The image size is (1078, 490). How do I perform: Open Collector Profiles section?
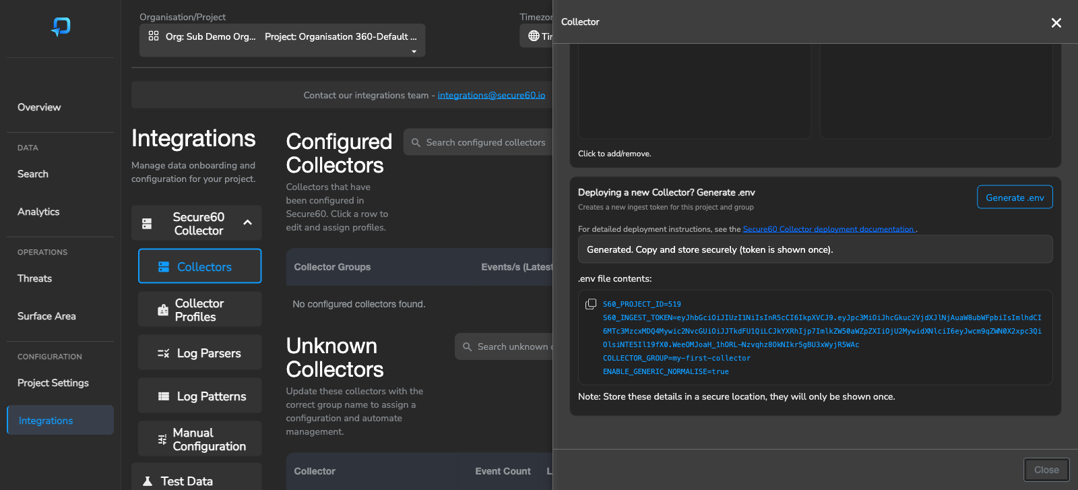point(200,309)
